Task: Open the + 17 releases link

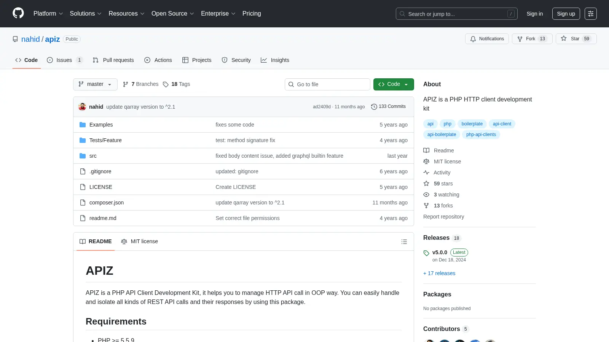Action: click(439, 273)
